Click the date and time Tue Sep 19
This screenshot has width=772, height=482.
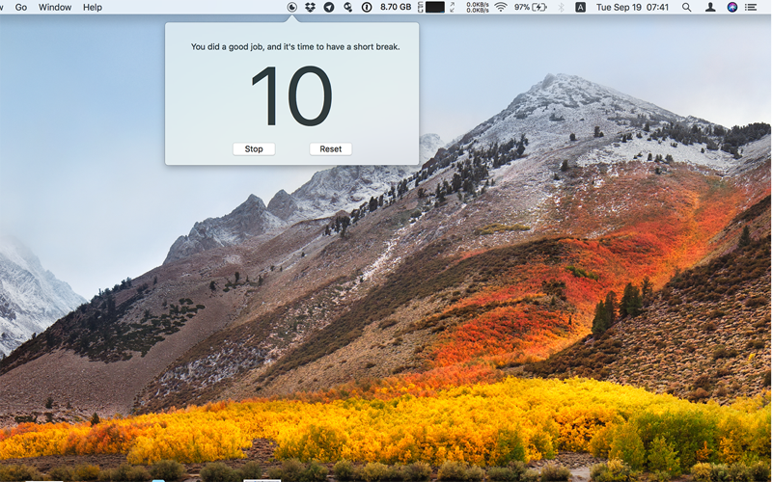632,8
